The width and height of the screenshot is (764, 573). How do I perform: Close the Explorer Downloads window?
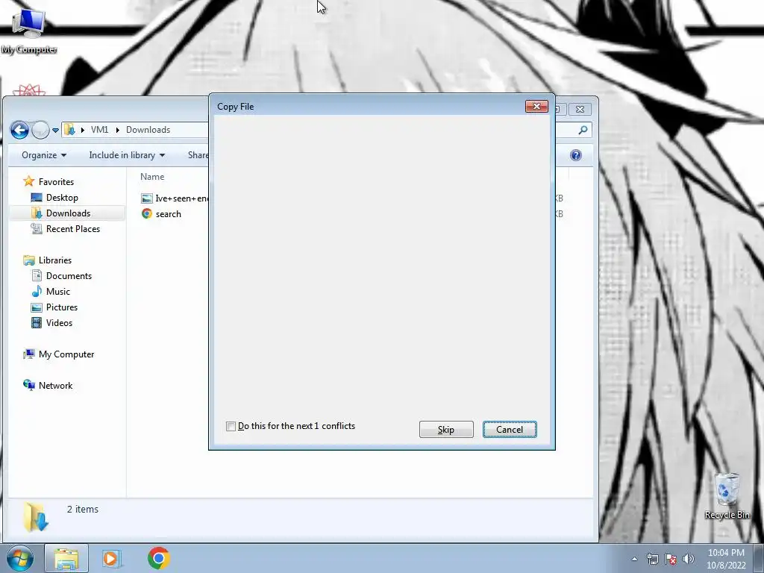(x=580, y=109)
